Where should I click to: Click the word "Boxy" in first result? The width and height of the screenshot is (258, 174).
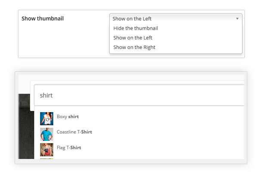62,116
